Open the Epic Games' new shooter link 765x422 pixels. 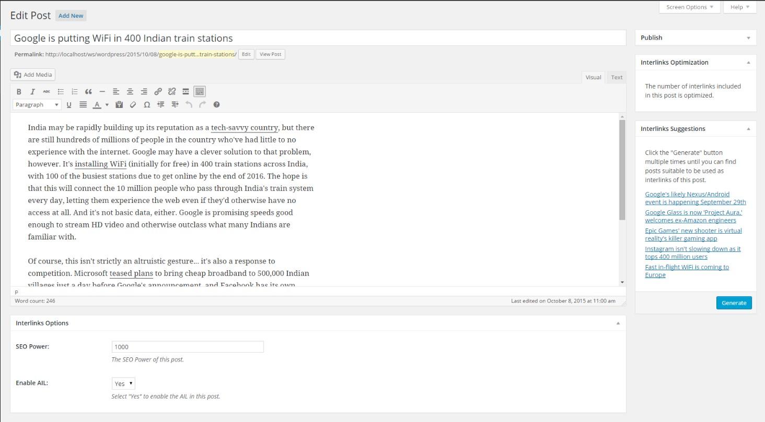click(x=693, y=235)
